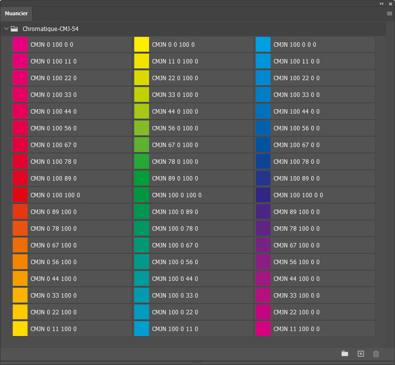Collapse the Chromatique-CMJ-54 group chevron
395x365 pixels.
point(6,29)
